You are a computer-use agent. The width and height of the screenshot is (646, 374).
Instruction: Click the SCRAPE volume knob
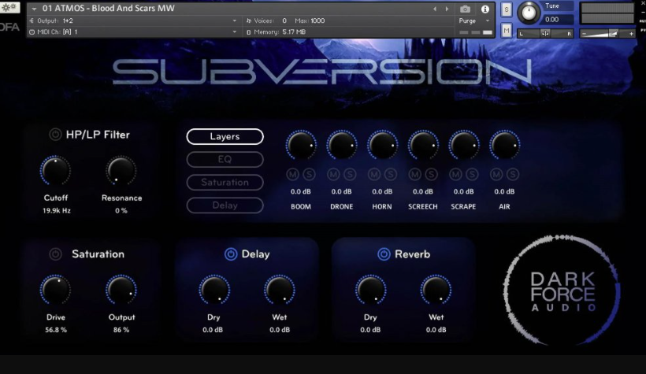464,146
